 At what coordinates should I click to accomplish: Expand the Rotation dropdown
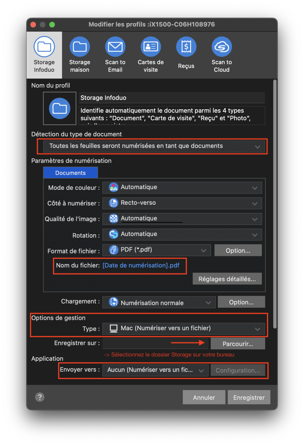(x=182, y=235)
